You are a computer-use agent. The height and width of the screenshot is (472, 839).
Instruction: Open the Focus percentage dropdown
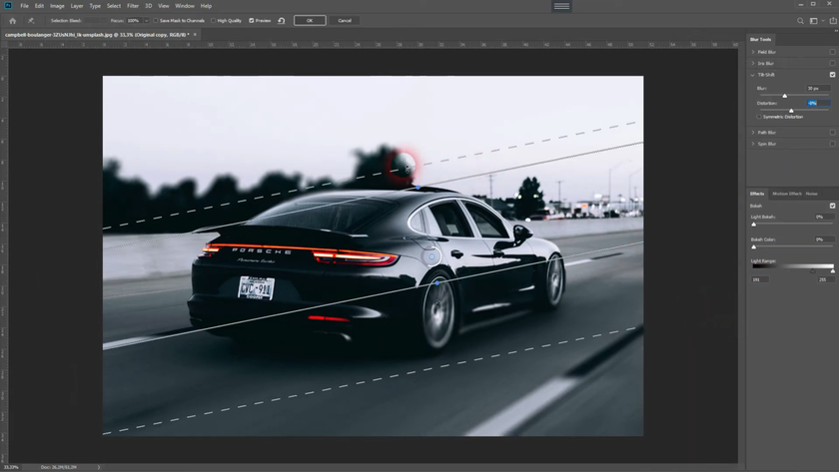point(146,21)
